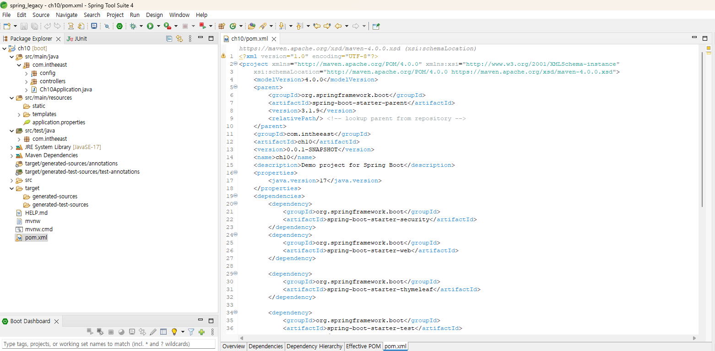Switch to the Effective POM tab
Viewport: 715px width, 351px height.
[363, 346]
